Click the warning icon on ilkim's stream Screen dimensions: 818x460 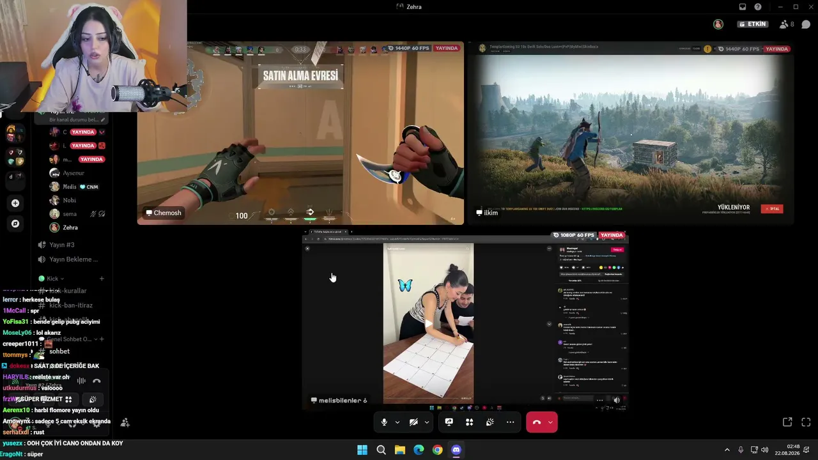707,49
